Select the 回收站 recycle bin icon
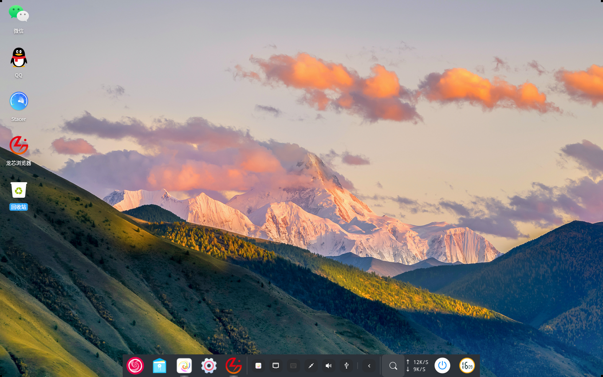 [x=18, y=190]
